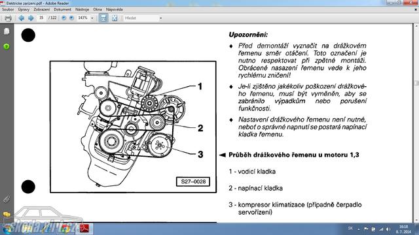Open the Zobrazení menu
This screenshot has height=235, width=419.
point(41,9)
